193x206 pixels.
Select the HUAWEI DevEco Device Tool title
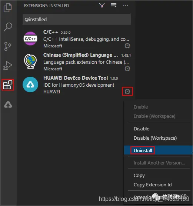(76, 78)
